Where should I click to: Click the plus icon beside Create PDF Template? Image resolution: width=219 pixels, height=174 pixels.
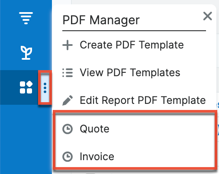click(68, 45)
